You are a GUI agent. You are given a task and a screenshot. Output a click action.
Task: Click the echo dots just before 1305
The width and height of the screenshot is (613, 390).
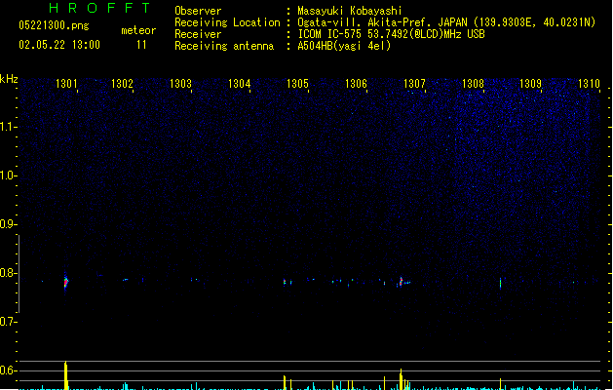(x=287, y=282)
